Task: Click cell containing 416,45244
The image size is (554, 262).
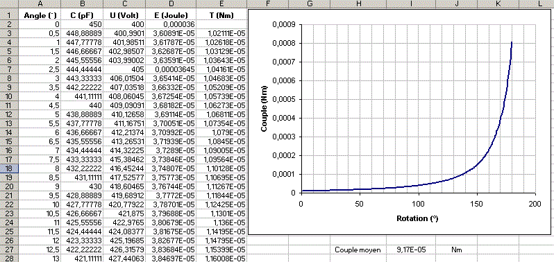Action: point(124,168)
